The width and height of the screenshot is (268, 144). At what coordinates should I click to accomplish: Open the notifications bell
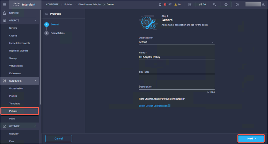160,4
